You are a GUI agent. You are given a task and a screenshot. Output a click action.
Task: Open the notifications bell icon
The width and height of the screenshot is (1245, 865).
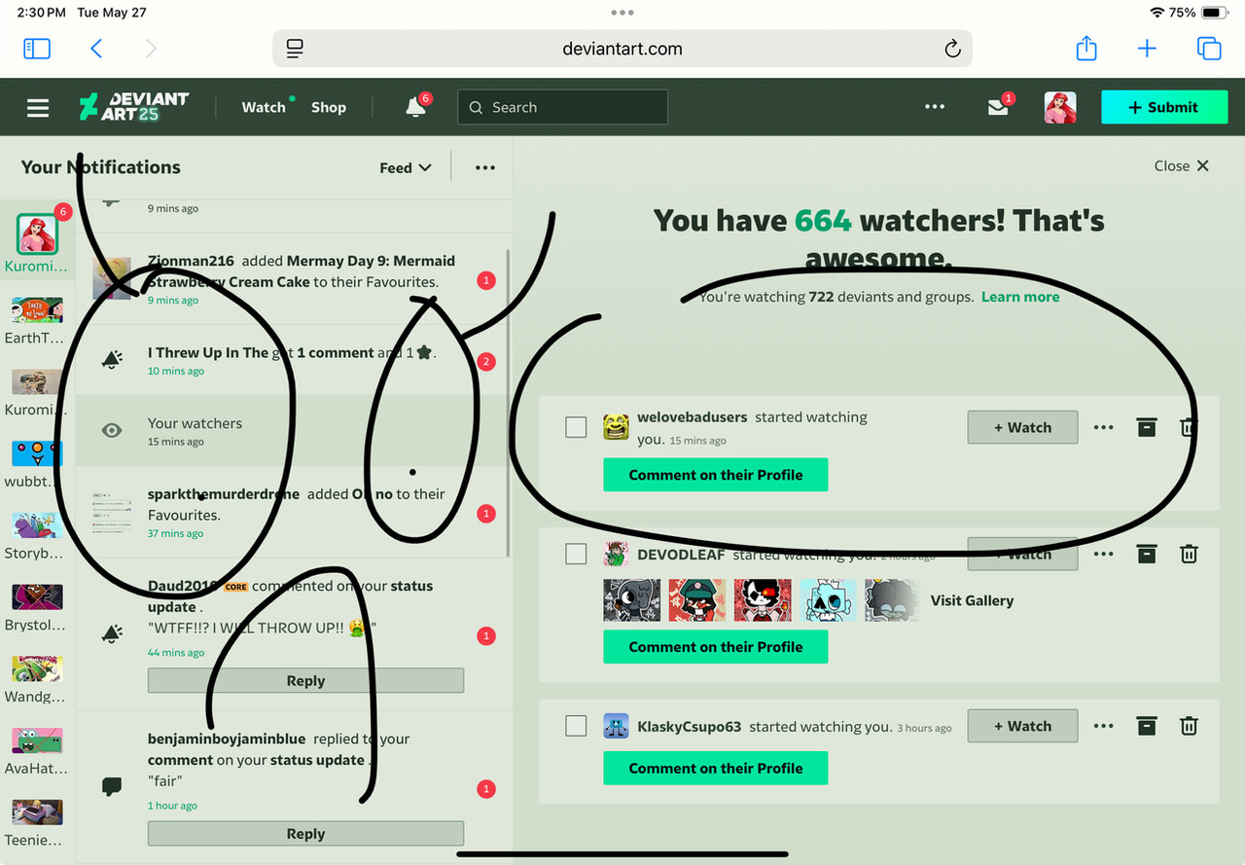416,107
